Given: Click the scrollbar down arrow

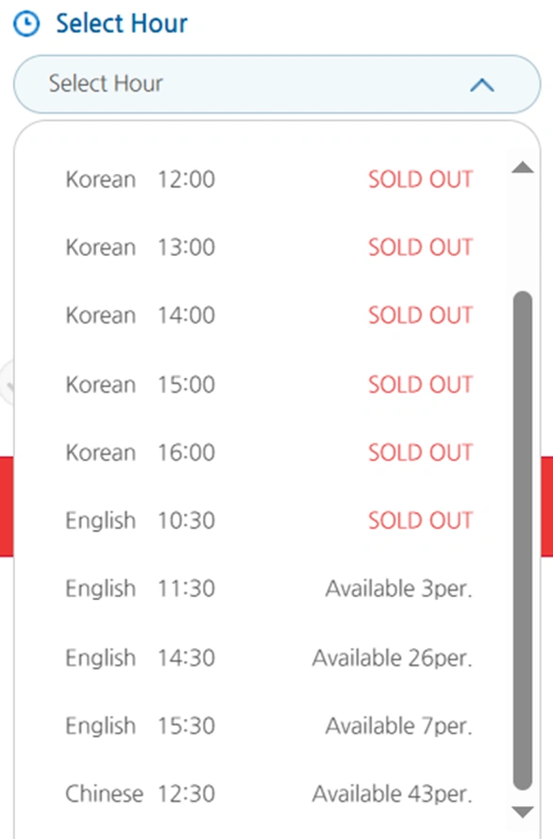Looking at the screenshot, I should (522, 812).
